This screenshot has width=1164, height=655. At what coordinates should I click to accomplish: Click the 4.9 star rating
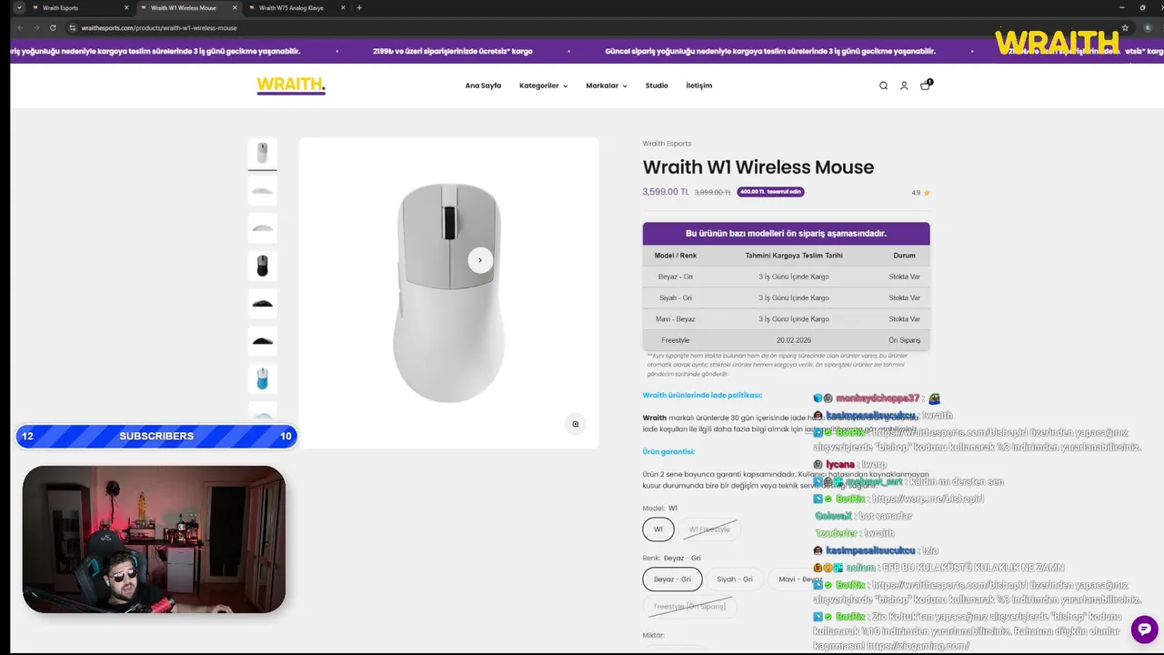point(920,193)
